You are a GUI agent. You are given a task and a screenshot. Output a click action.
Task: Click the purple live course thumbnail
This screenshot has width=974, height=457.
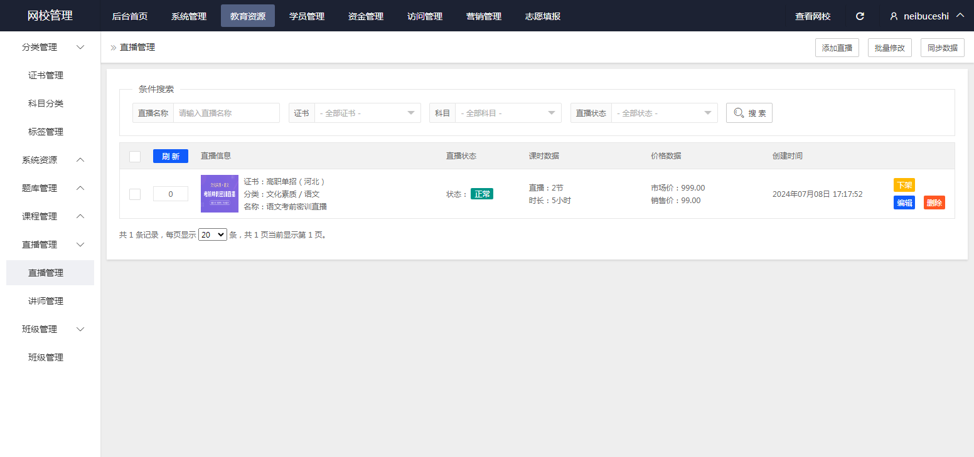pos(220,194)
